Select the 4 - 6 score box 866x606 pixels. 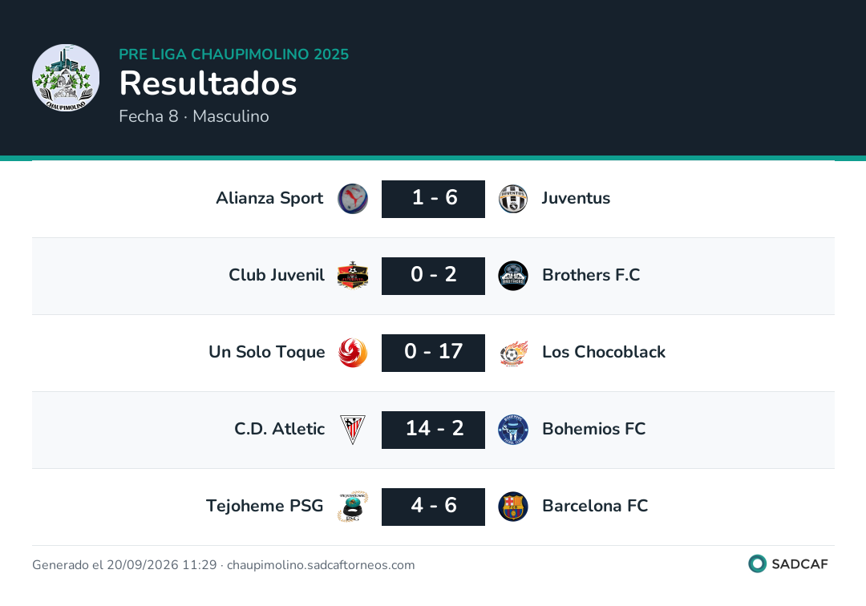click(434, 507)
